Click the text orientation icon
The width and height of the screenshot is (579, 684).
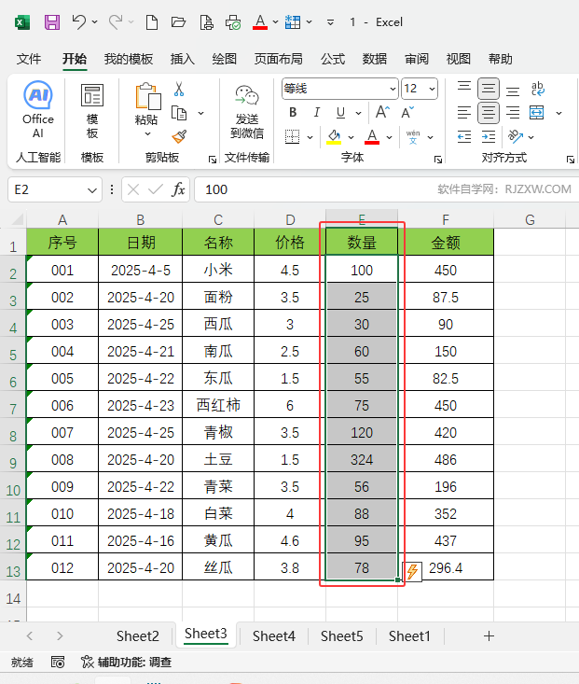coord(516,136)
